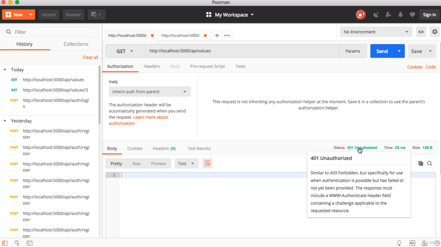Switch to the Collections tab
Viewport: 441px width, 247px height.
click(x=76, y=44)
